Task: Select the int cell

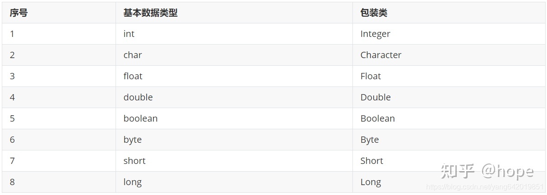Action: click(129, 34)
